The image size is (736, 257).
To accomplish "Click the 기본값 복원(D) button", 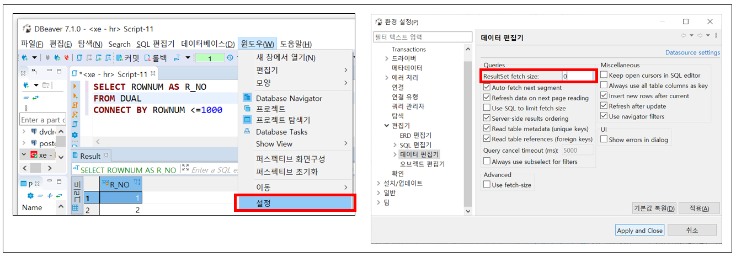I will (654, 208).
